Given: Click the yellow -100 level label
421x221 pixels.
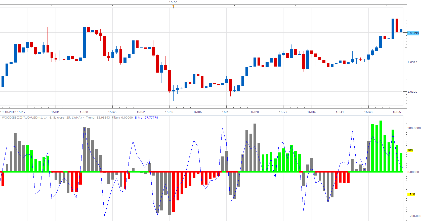Looking at the screenshot, I should click(x=411, y=194).
